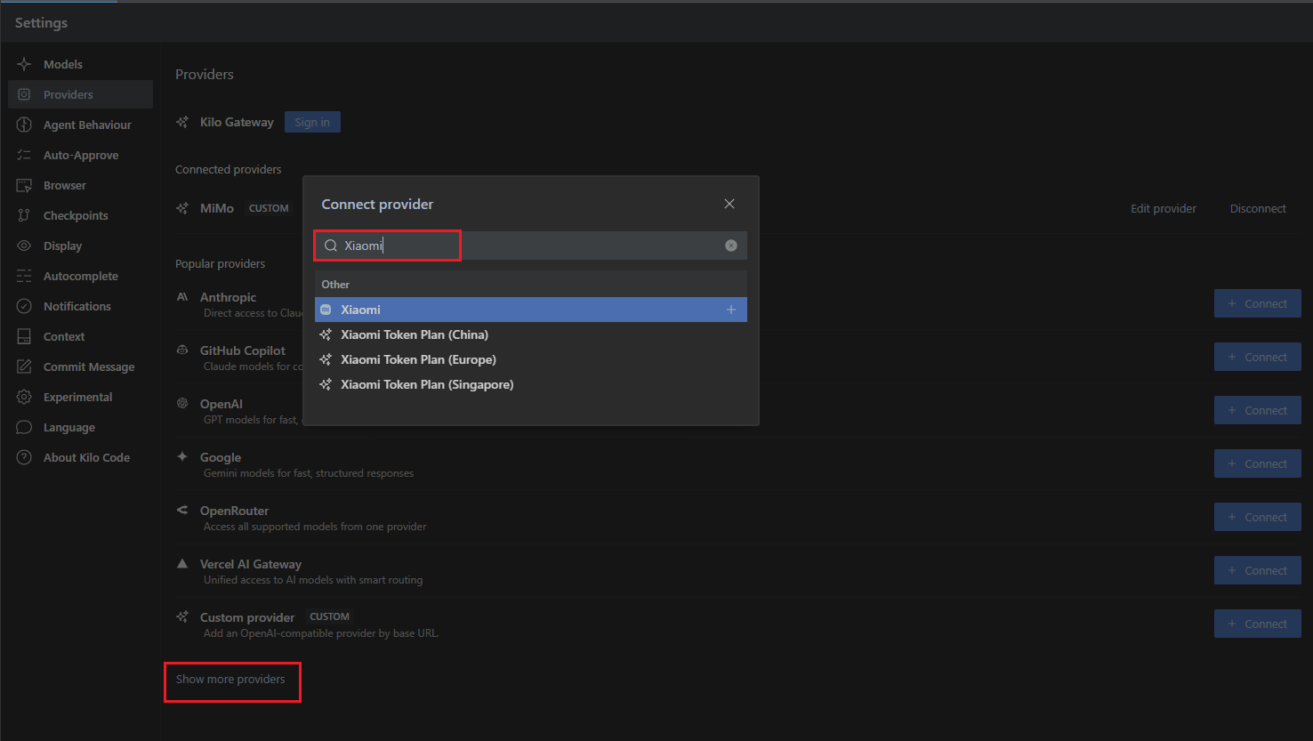Go to Auto-Approve settings
The width and height of the screenshot is (1313, 741).
[x=80, y=155]
